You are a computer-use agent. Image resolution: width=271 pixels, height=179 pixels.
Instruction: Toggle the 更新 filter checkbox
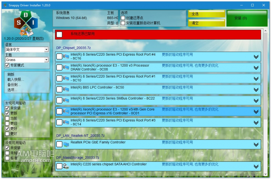point(7,113)
